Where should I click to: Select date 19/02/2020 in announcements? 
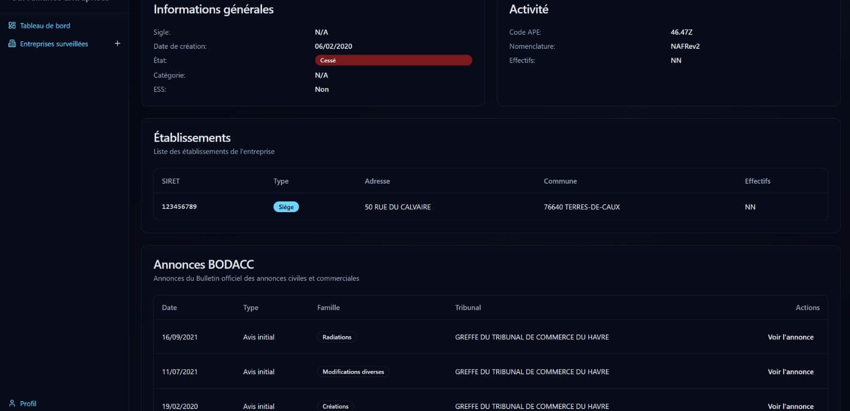tap(180, 406)
